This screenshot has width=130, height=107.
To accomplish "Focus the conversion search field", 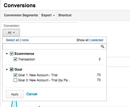I will pyautogui.click(x=52, y=47).
